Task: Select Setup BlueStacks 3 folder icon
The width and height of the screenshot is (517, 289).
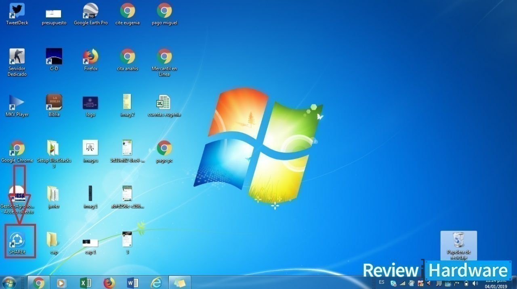Action: (x=54, y=154)
